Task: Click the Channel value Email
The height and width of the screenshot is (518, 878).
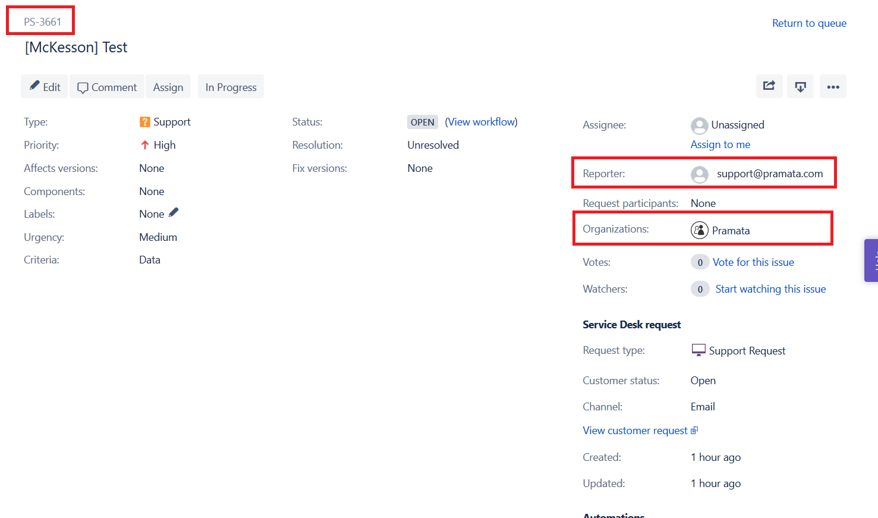Action: [703, 407]
